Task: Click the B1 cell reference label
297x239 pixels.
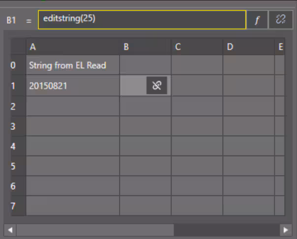Action: 11,20
